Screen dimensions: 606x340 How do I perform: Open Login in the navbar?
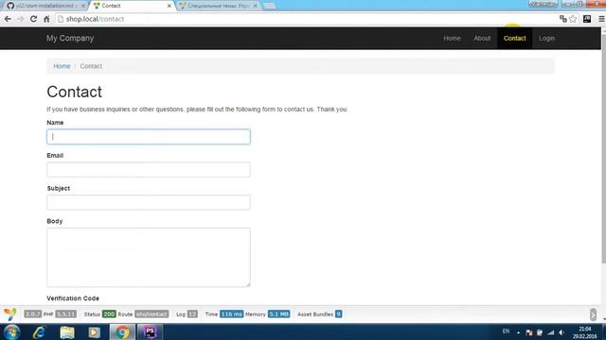[546, 38]
